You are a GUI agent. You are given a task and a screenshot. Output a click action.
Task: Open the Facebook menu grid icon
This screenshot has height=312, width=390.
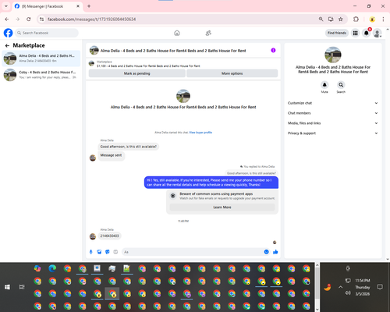click(x=355, y=33)
